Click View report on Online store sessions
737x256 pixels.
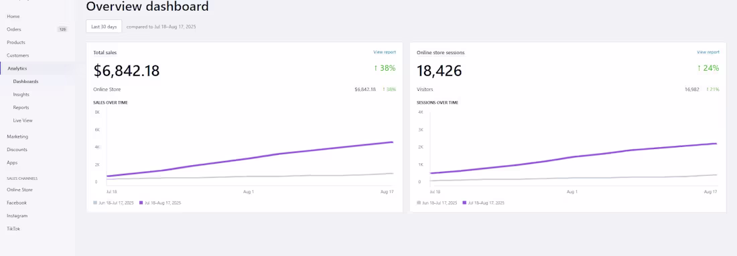point(708,52)
